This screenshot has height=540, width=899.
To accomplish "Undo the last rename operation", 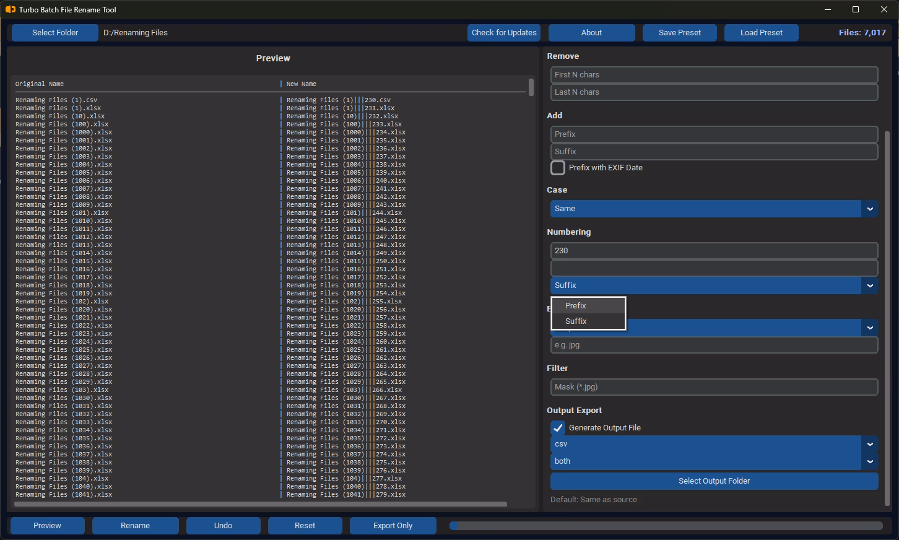I will (x=224, y=526).
